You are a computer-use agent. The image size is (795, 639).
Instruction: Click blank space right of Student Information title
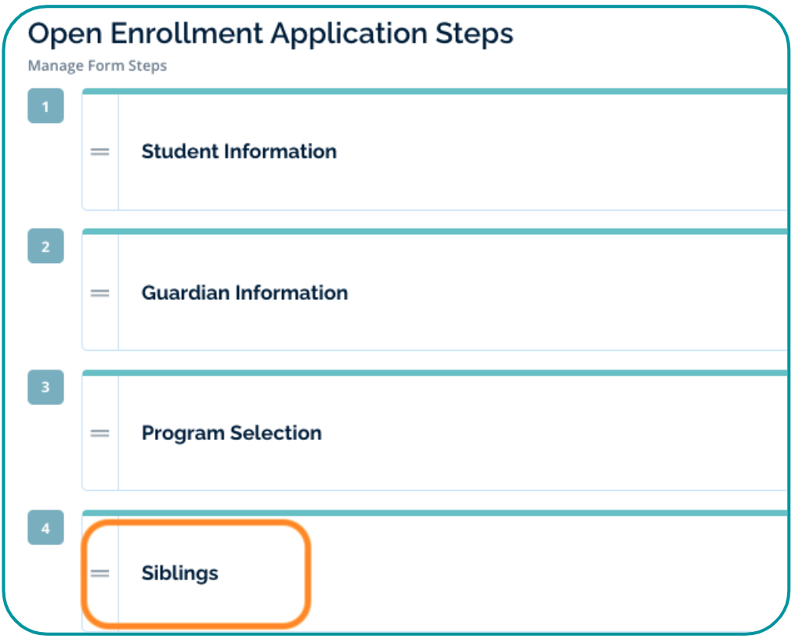point(548,152)
